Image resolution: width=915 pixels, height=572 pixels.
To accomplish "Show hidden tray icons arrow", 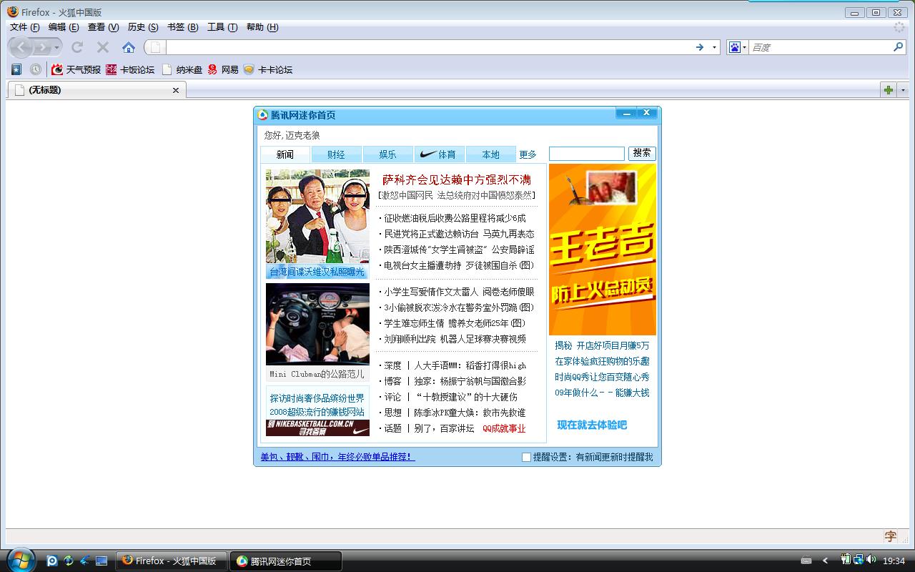I will (x=826, y=561).
